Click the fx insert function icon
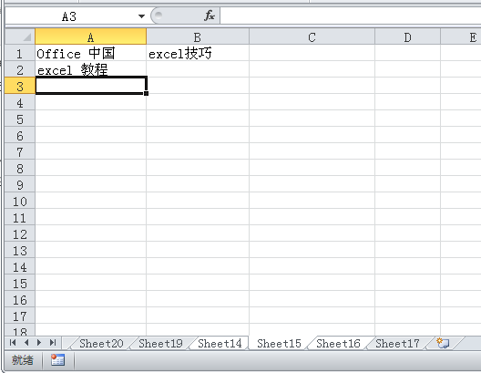 210,16
